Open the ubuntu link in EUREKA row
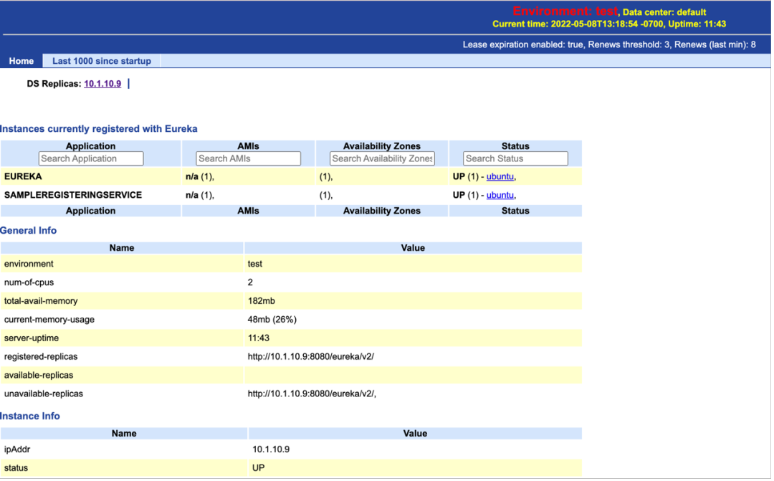Image resolution: width=774 pixels, height=481 pixels. pos(500,177)
